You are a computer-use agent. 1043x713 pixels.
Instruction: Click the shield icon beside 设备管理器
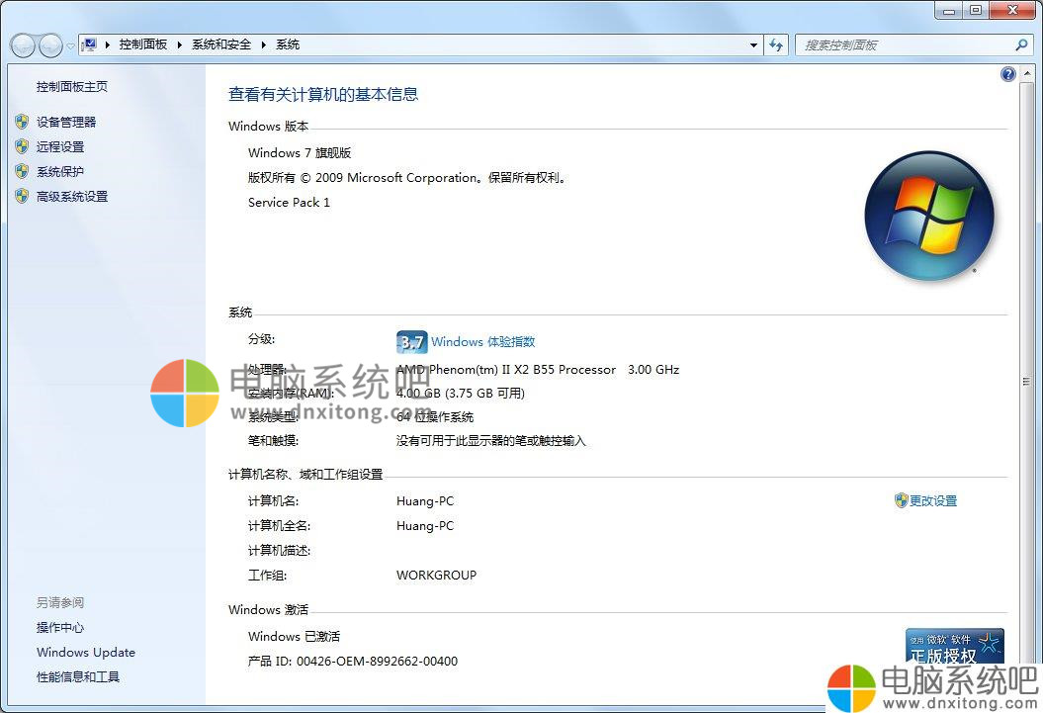22,122
